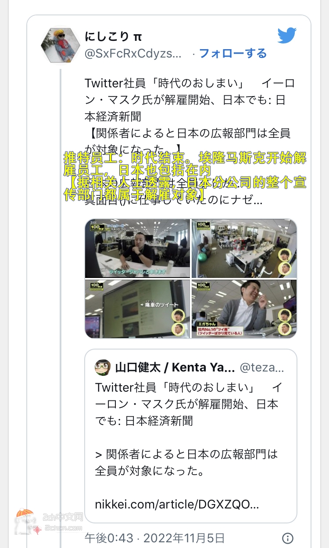Open bottom-right photo of laughing man
This screenshot has width=329, height=548.
pyautogui.click(x=244, y=309)
